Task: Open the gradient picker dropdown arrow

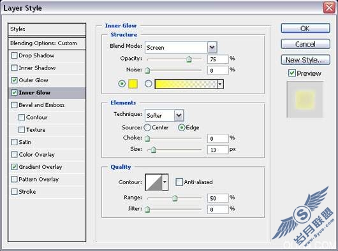Action: [220, 84]
